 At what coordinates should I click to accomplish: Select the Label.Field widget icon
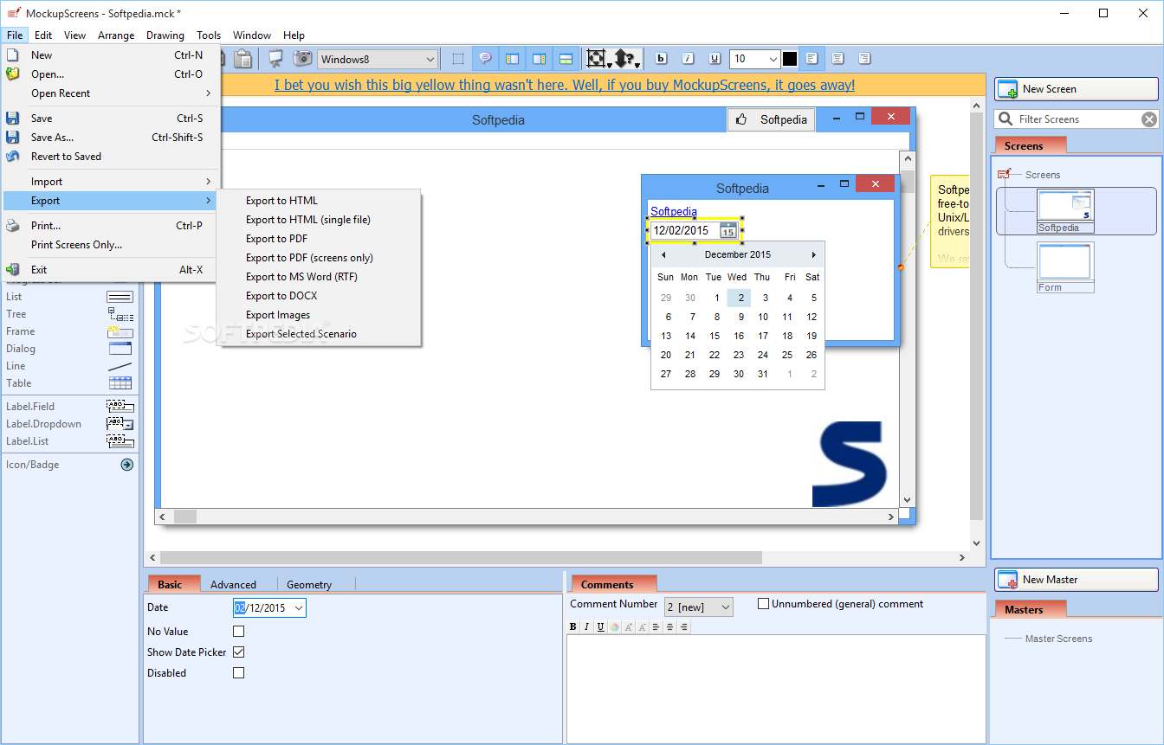[120, 406]
